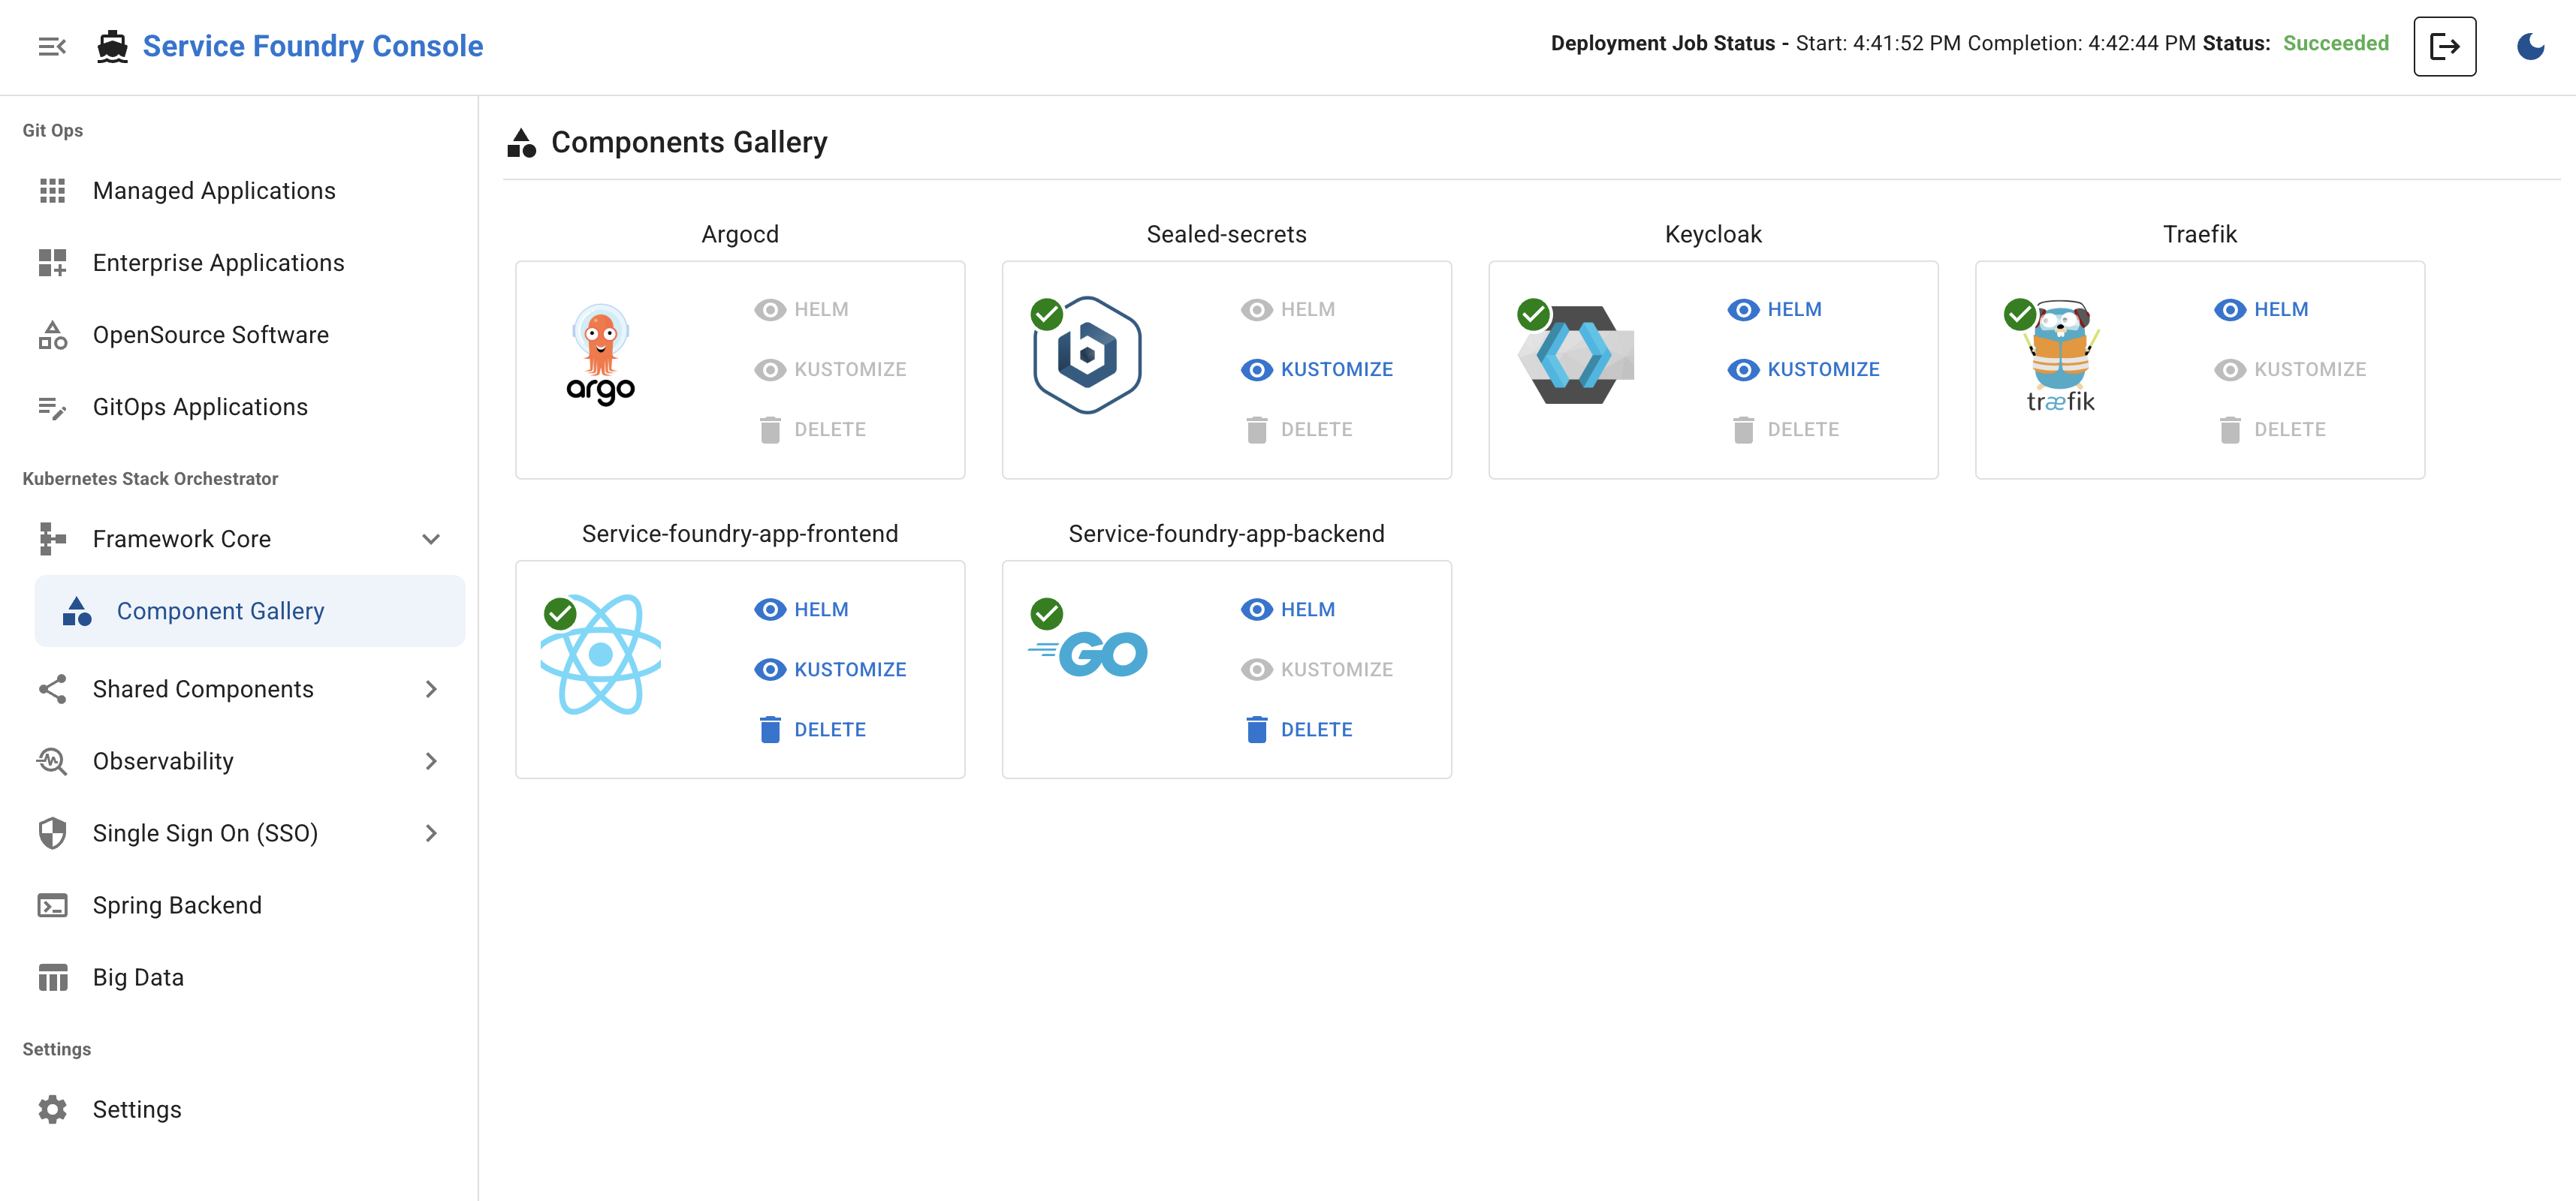Expand the Observability chevron
The image size is (2576, 1201).
point(431,761)
